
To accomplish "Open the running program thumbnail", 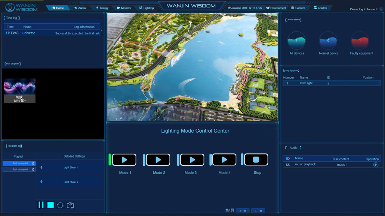I will pyautogui.click(x=20, y=91).
